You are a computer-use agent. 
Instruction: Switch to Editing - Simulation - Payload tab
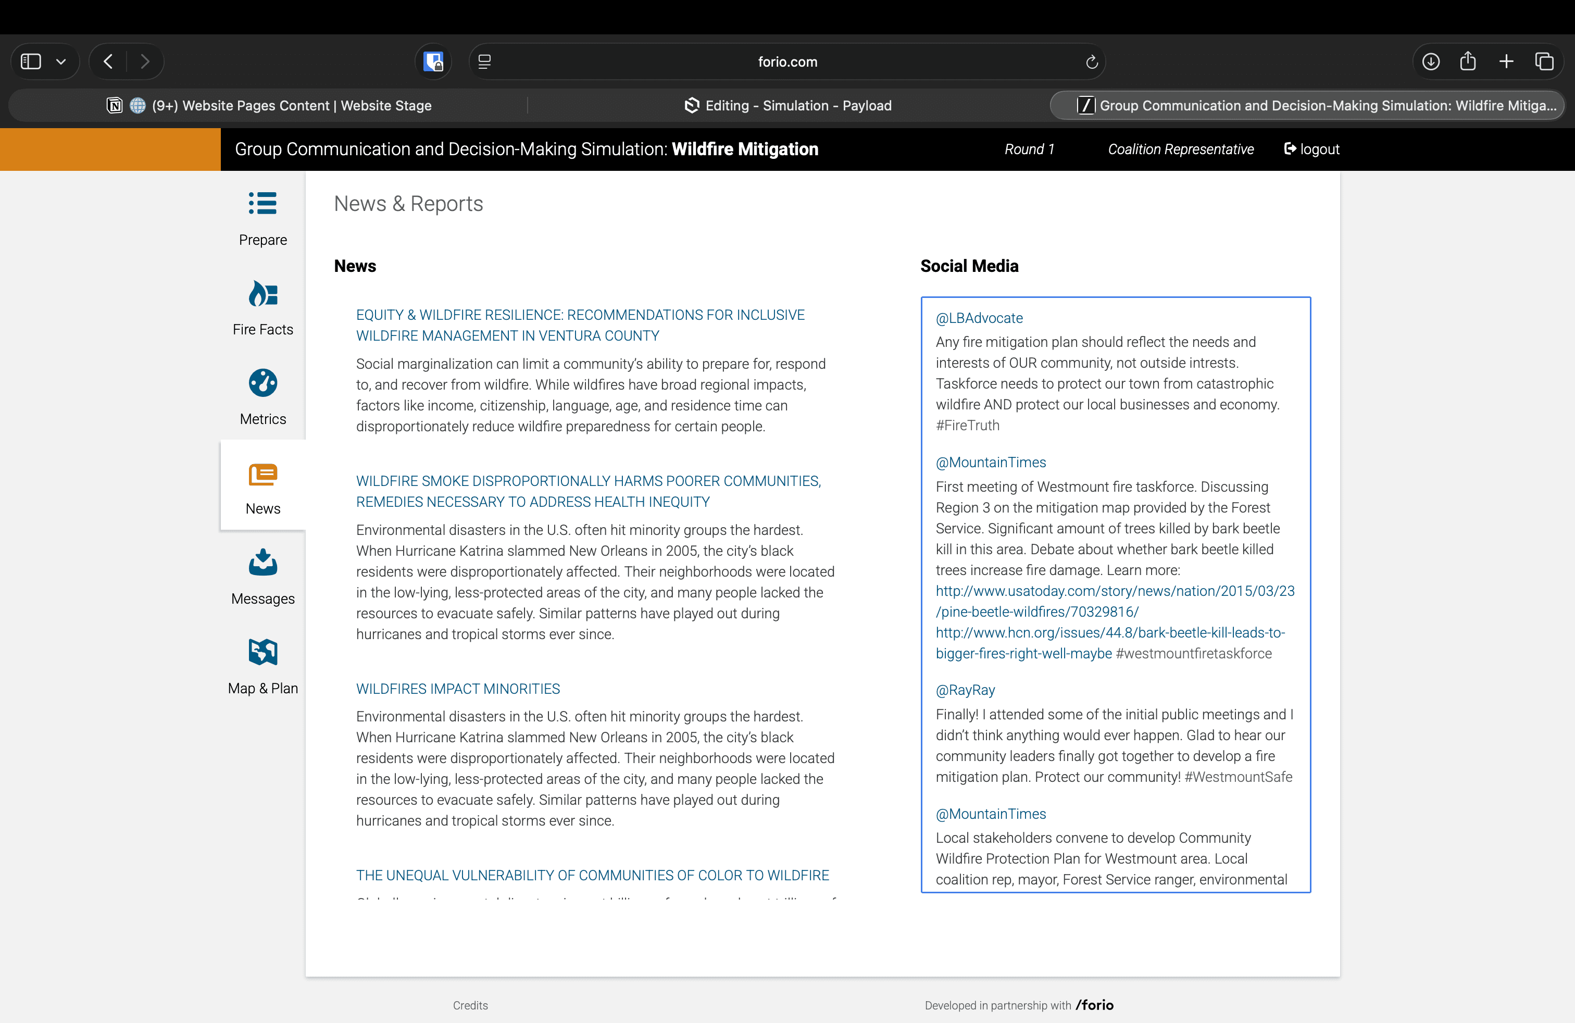coord(788,105)
